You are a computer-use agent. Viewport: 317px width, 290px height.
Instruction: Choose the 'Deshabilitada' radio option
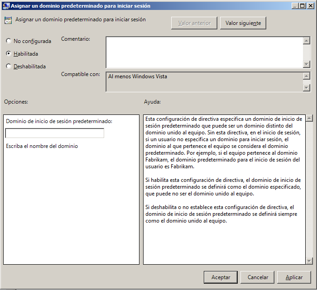[x=9, y=67]
